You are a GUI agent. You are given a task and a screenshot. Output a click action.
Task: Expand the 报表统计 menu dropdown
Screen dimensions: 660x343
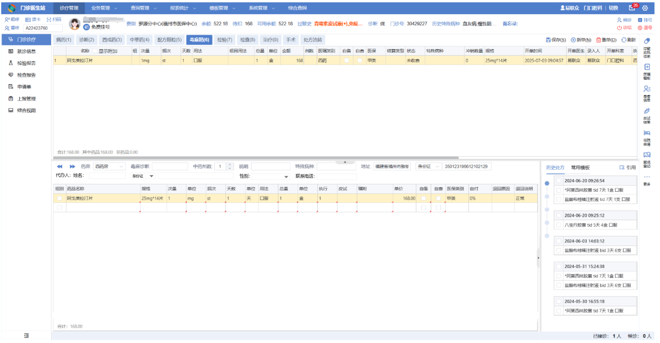click(x=183, y=8)
